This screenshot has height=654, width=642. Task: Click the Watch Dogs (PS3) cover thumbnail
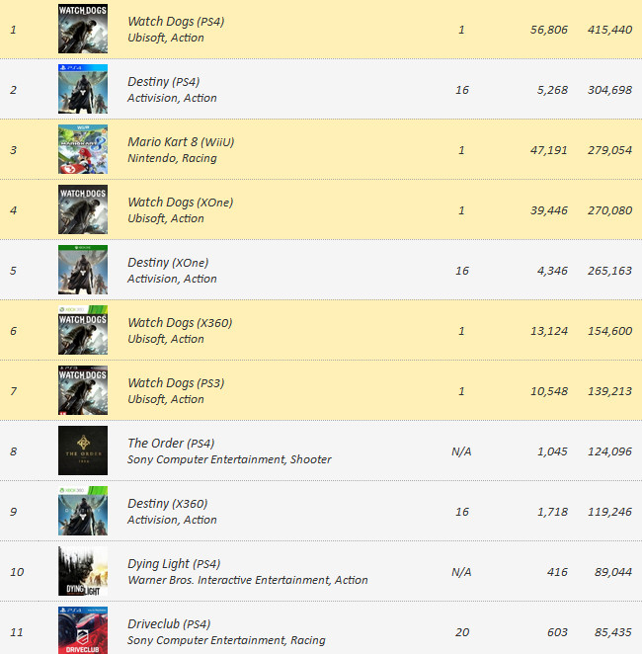[x=83, y=391]
